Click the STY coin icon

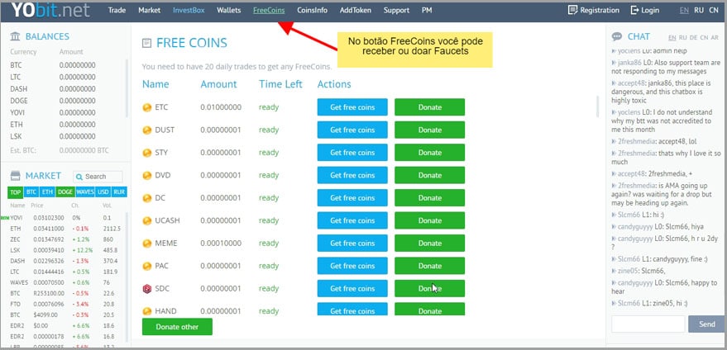pos(147,153)
